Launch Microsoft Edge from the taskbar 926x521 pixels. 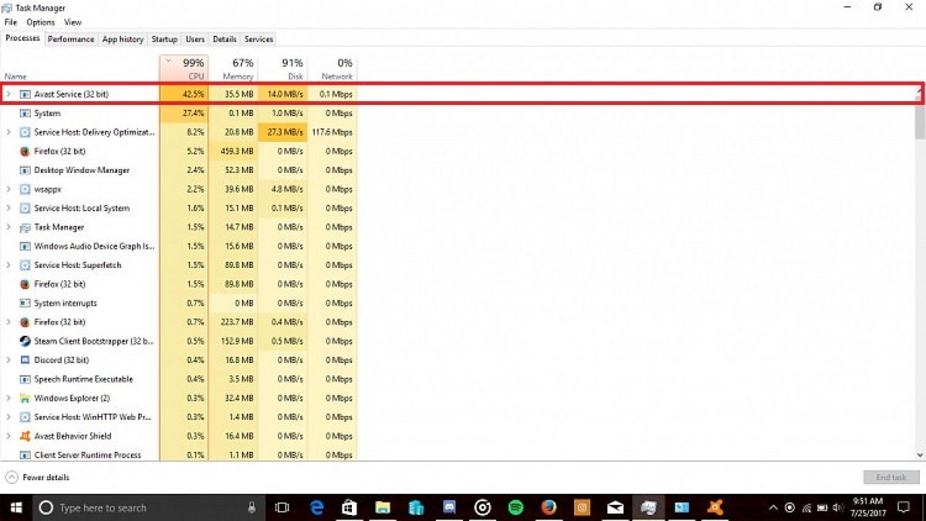tap(316, 508)
